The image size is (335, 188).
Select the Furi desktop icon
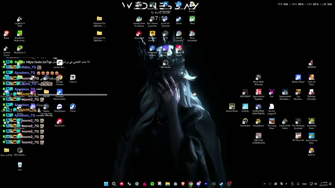272,93
